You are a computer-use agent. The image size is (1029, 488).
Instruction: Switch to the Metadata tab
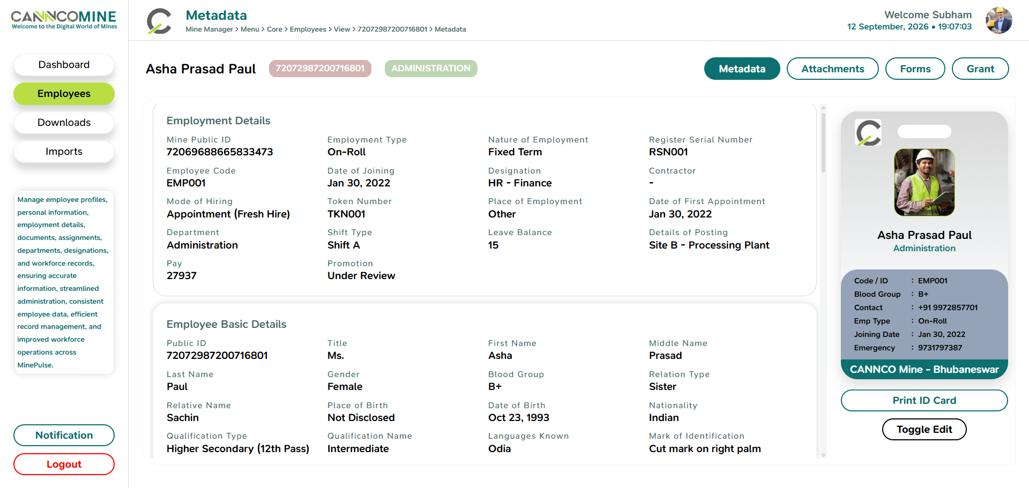tap(742, 69)
